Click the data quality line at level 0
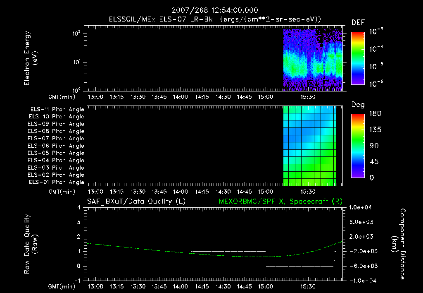The height and width of the screenshot is (293, 423). [300, 266]
